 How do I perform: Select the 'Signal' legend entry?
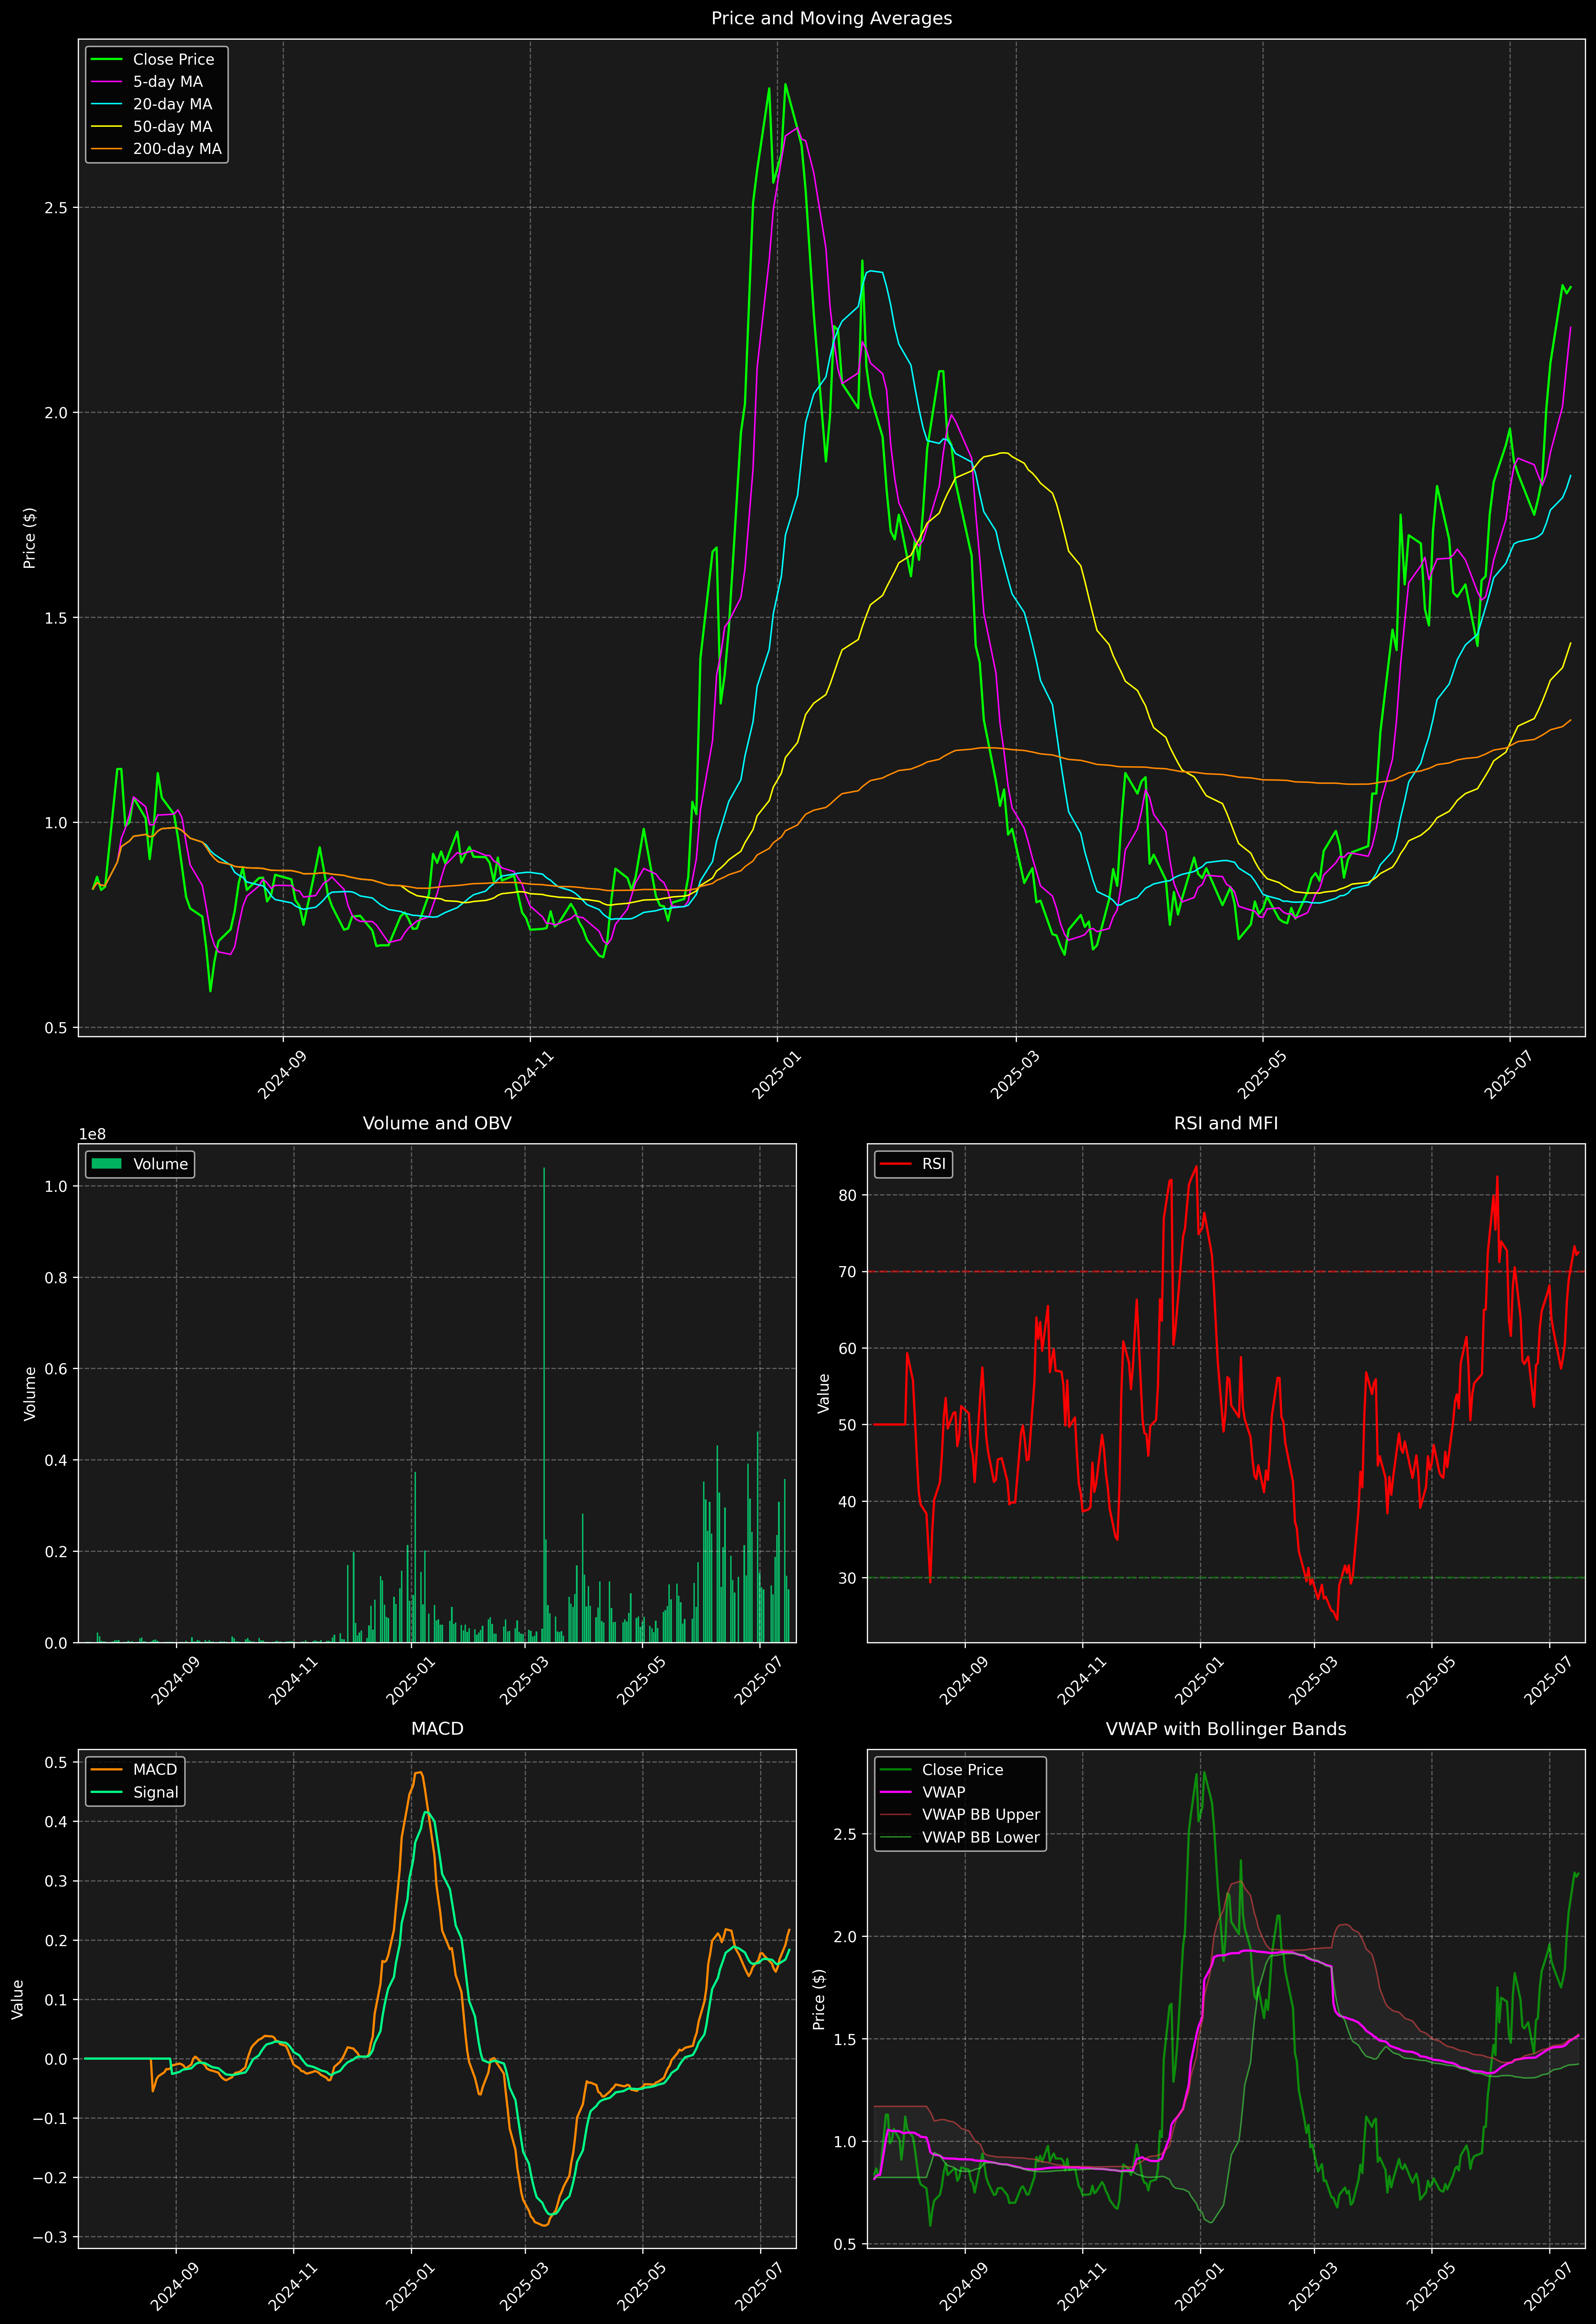[x=156, y=1792]
